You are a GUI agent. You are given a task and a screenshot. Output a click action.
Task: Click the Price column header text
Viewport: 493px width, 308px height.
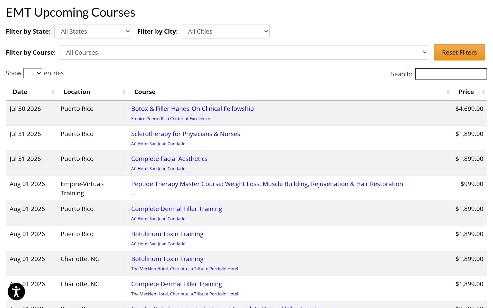[x=466, y=92]
